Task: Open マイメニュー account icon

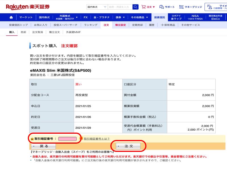Action: (x=209, y=7)
